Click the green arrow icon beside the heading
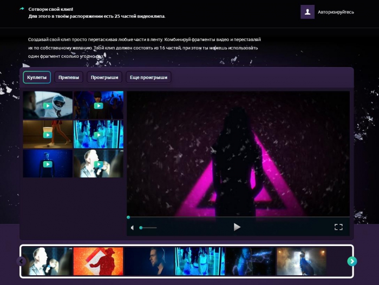The width and height of the screenshot is (379, 285). (x=22, y=9)
